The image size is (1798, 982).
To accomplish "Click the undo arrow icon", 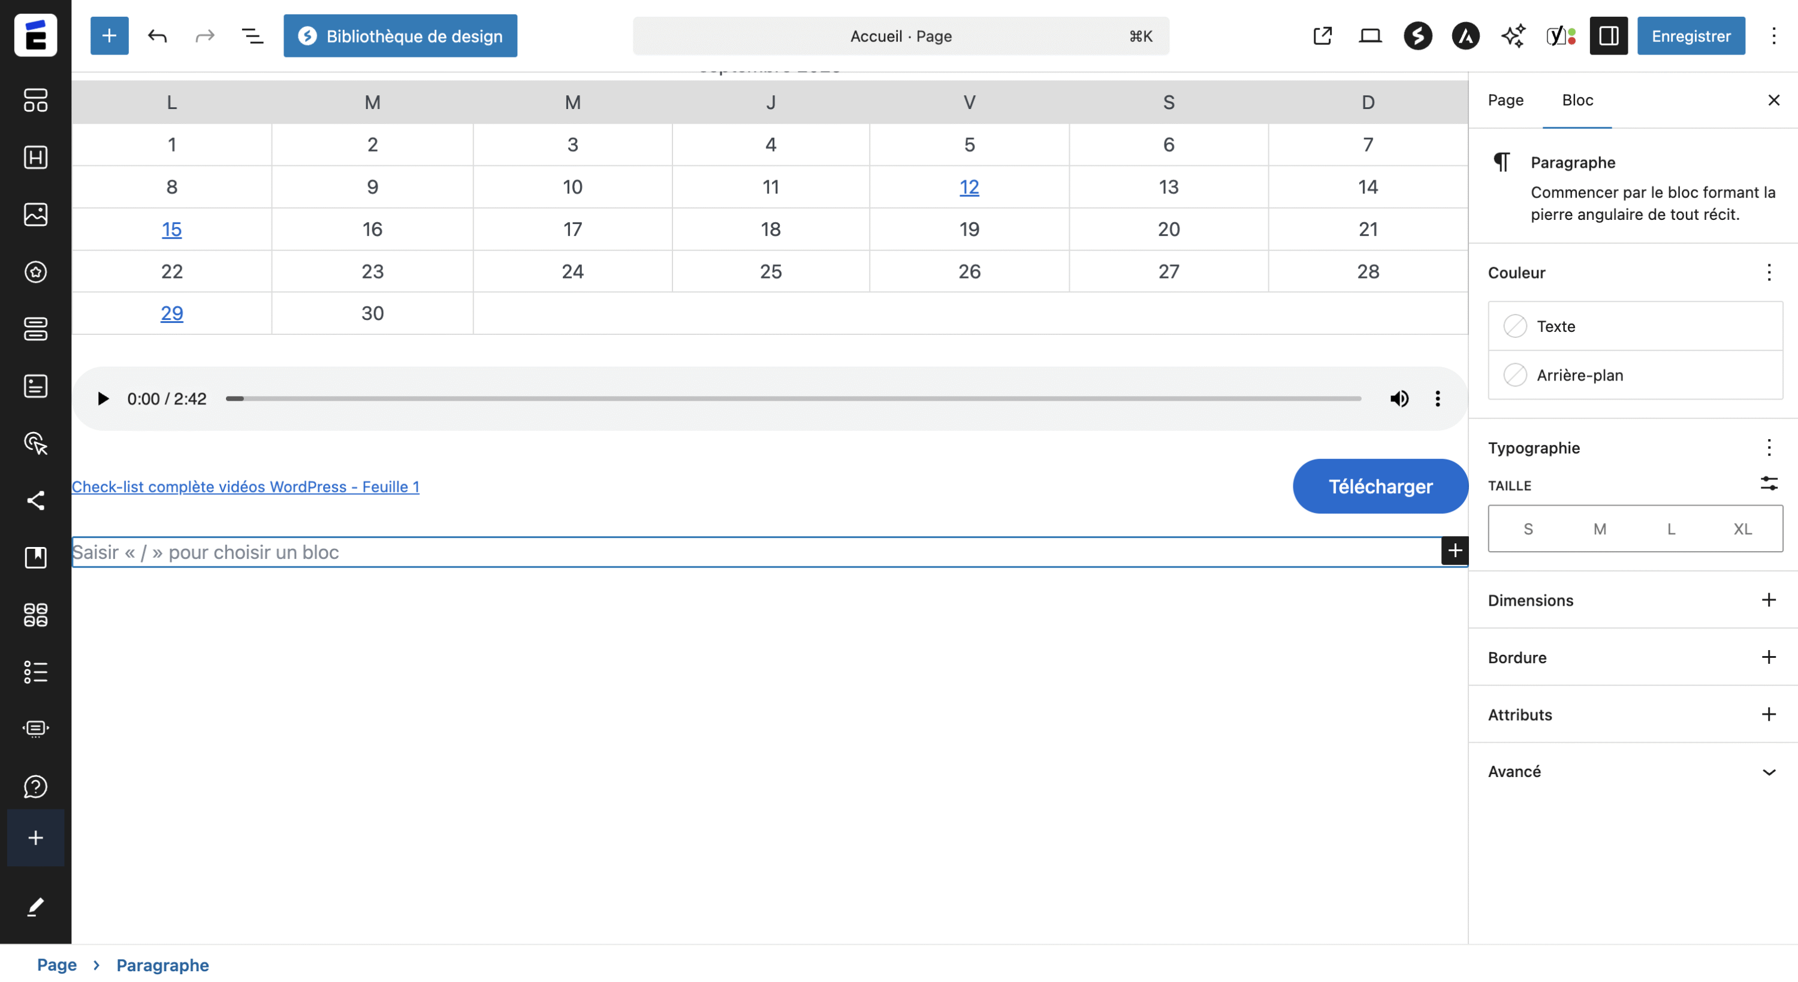I will tap(157, 35).
